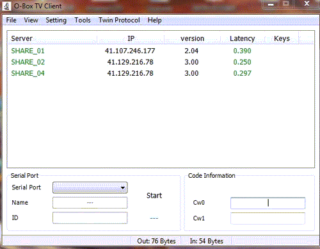This screenshot has width=320, height=249.
Task: Click the IP column header
Action: pyautogui.click(x=131, y=39)
